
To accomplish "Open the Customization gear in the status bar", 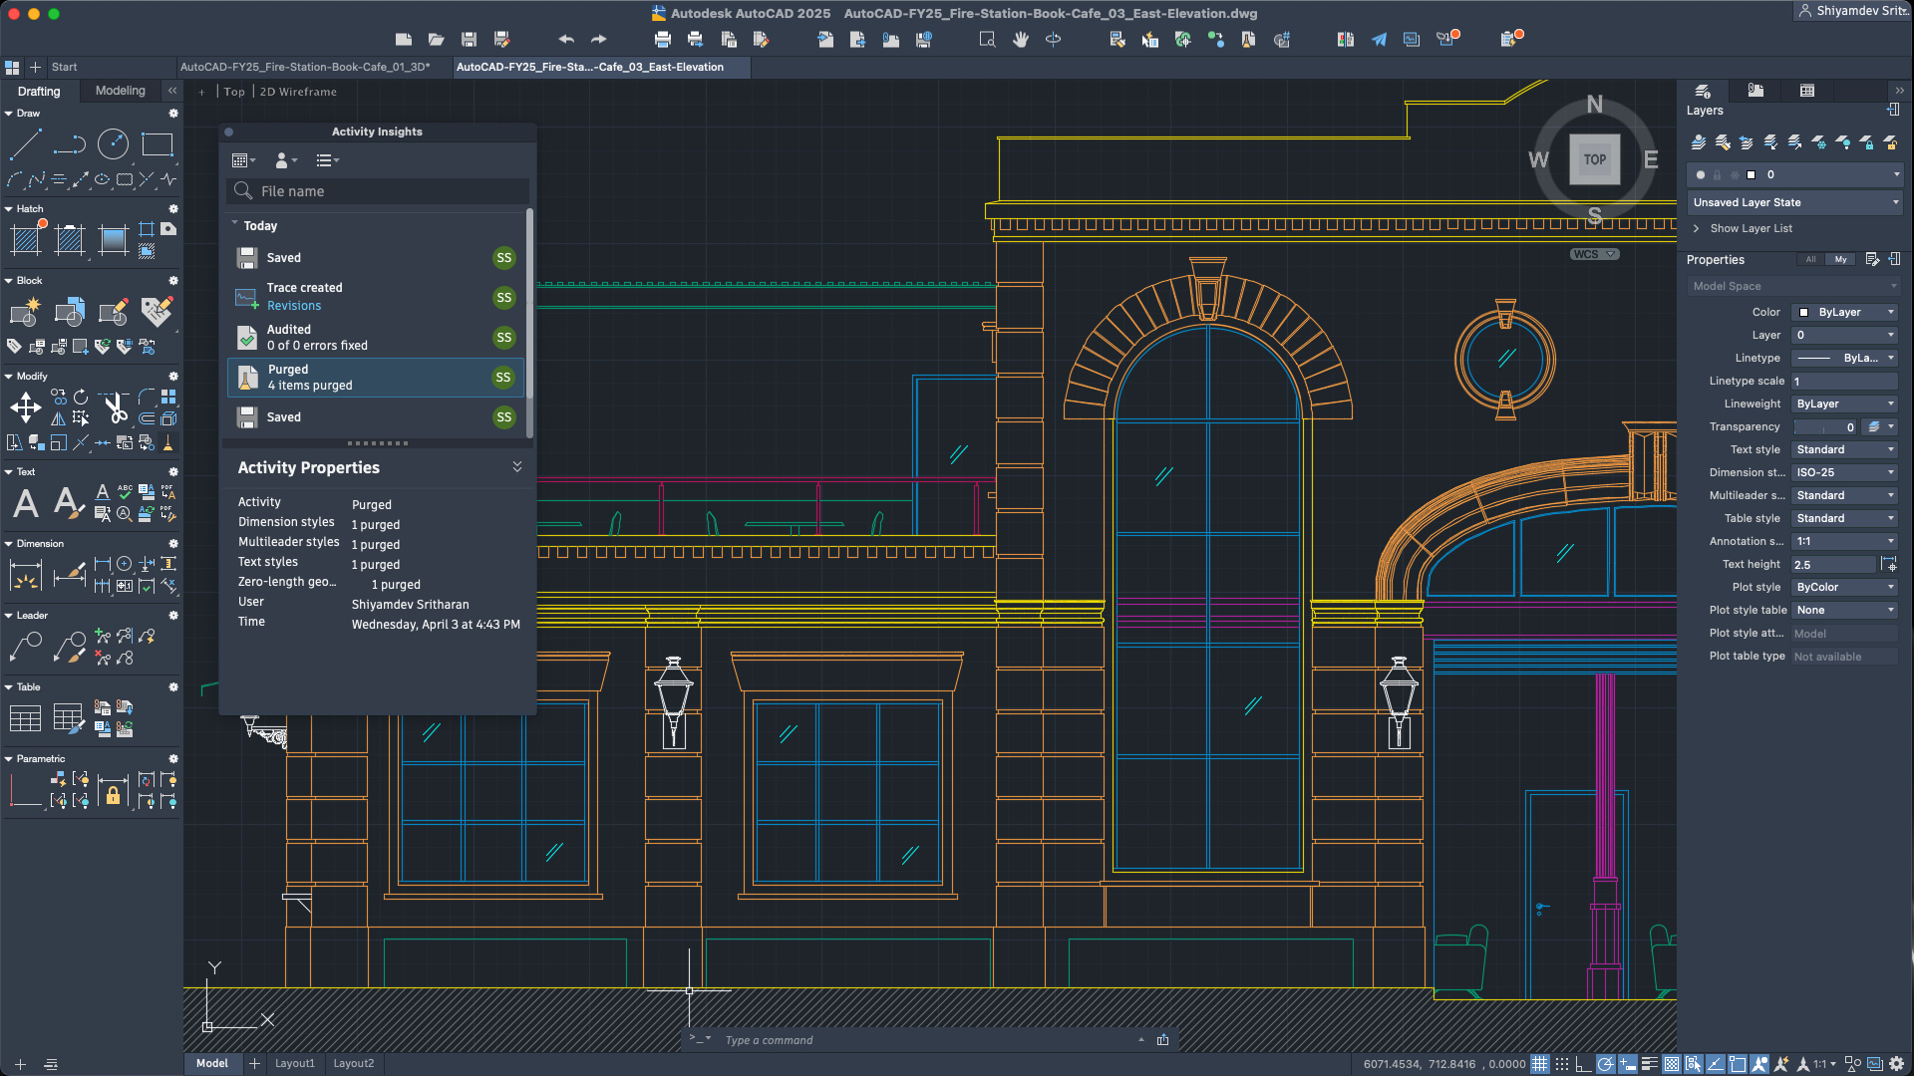I will 1895,1064.
